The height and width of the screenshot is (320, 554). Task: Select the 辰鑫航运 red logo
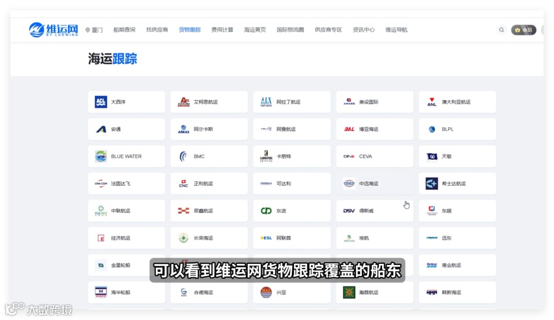(184, 211)
